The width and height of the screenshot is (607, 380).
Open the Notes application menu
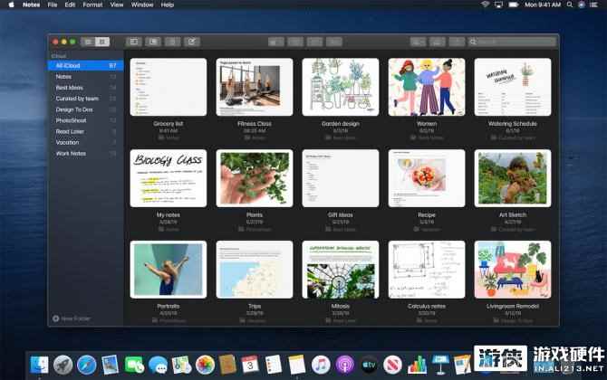point(31,5)
